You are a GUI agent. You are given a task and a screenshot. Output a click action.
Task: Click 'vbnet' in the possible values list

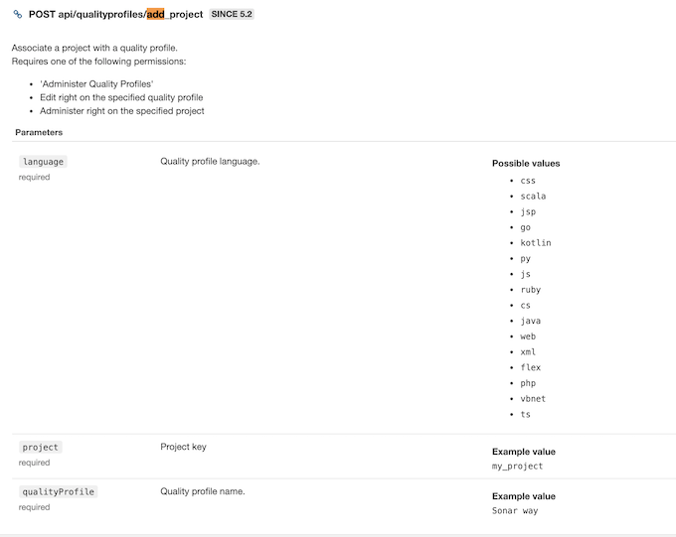pos(533,399)
